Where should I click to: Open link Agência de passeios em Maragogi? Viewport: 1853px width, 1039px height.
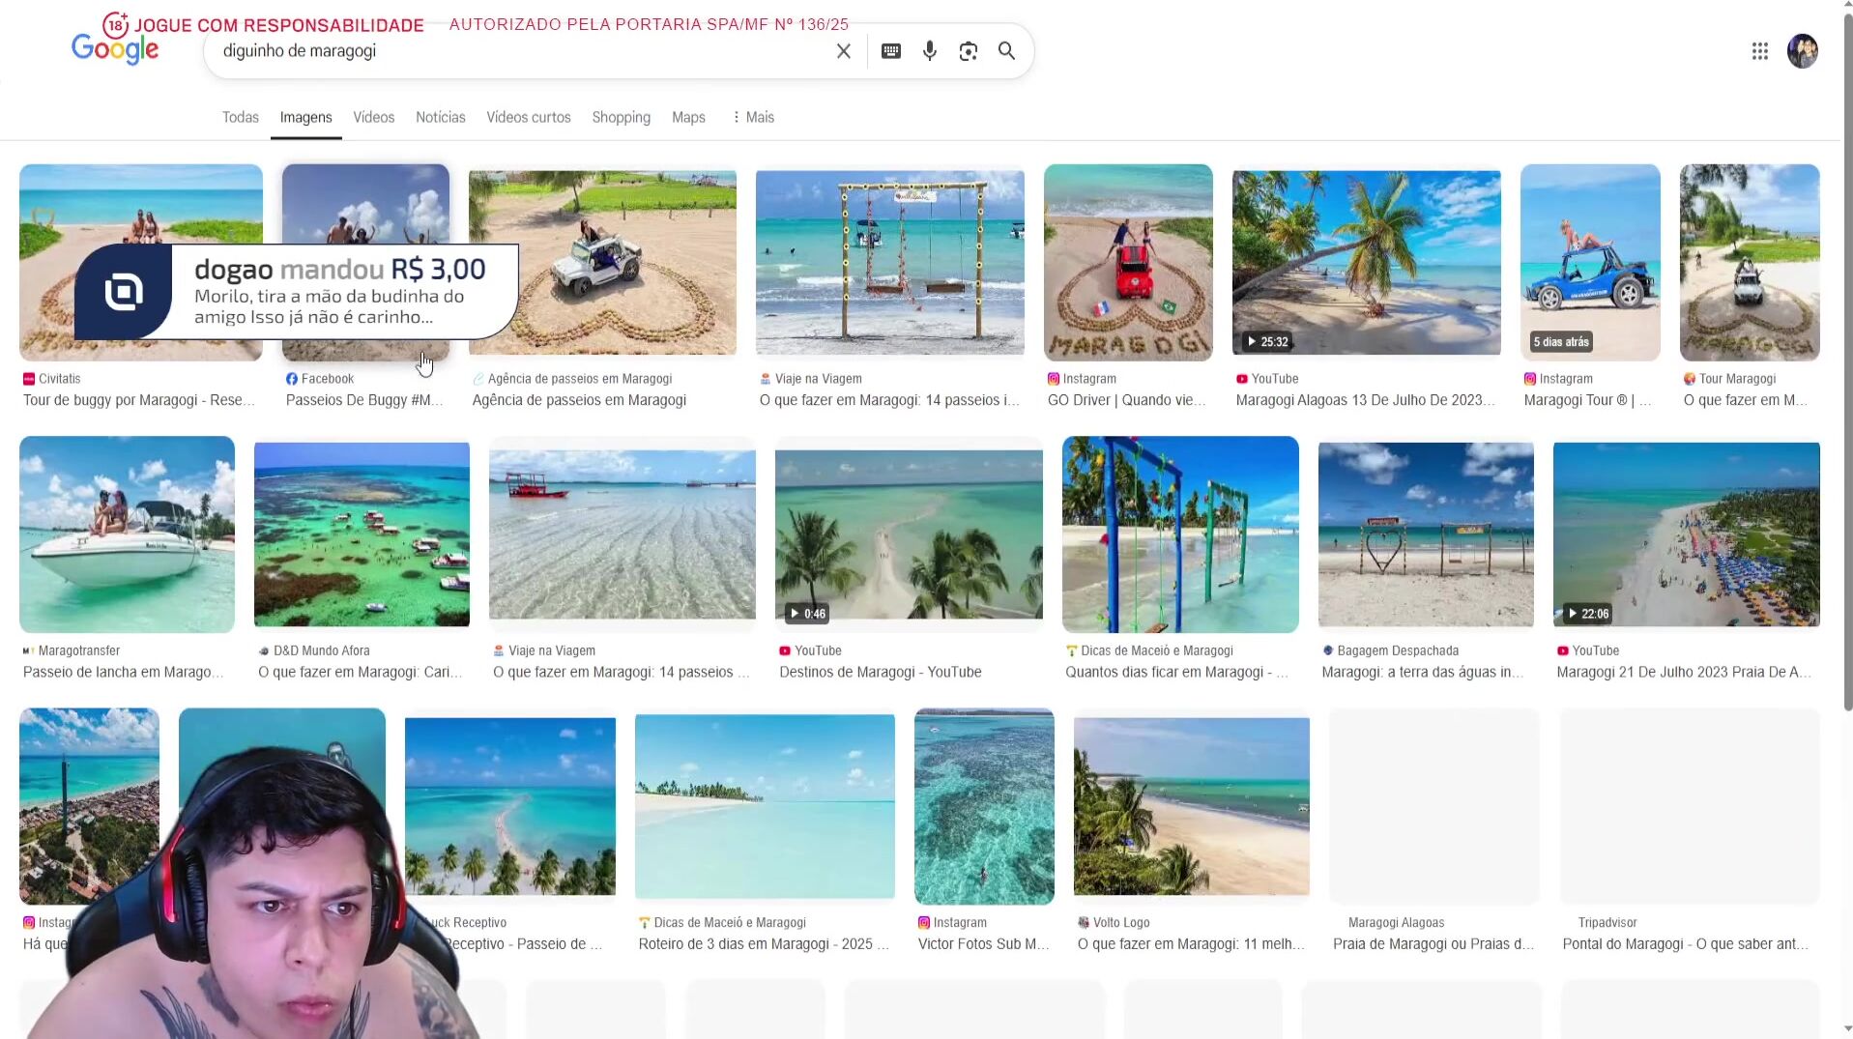(x=579, y=400)
